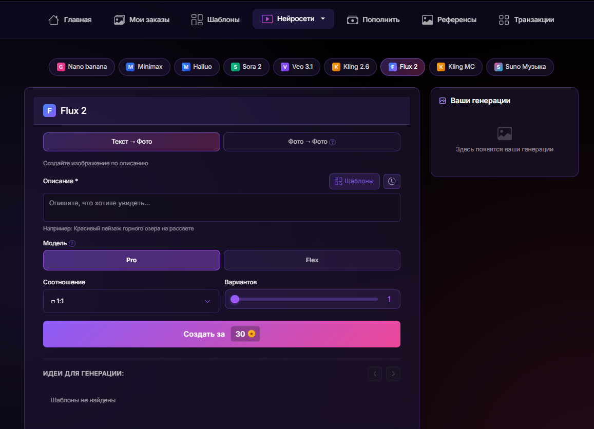The width and height of the screenshot is (594, 429).
Task: Select the Nano banana model chip
Action: tap(82, 67)
